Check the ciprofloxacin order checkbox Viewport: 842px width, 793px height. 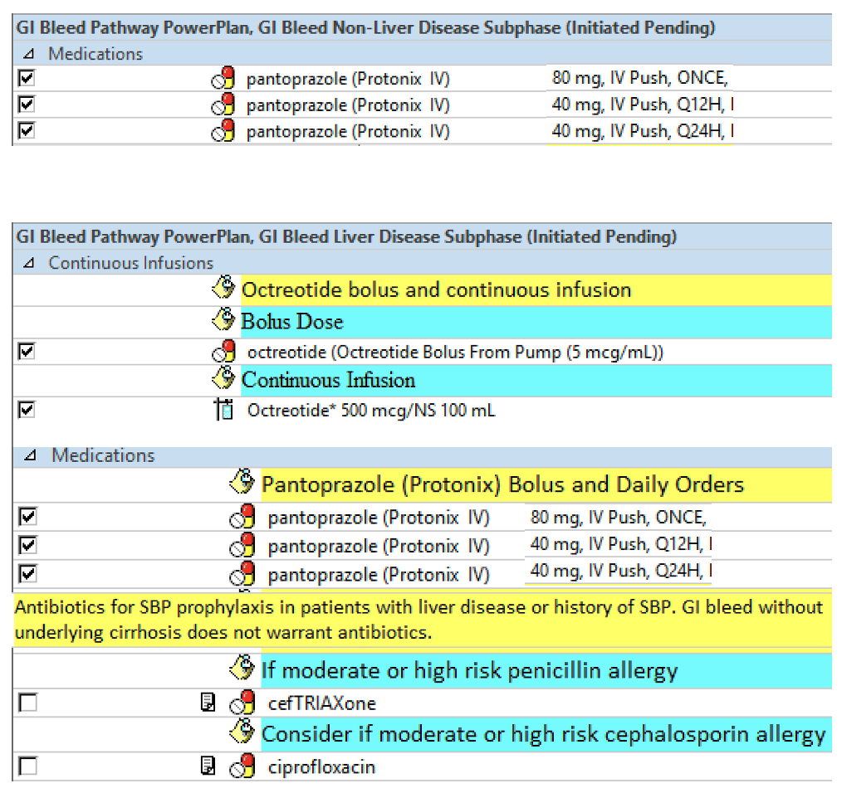pos(27,766)
